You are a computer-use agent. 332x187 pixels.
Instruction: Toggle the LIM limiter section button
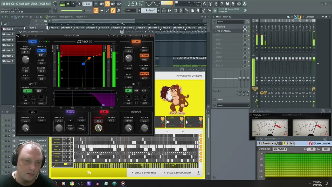pos(104,112)
